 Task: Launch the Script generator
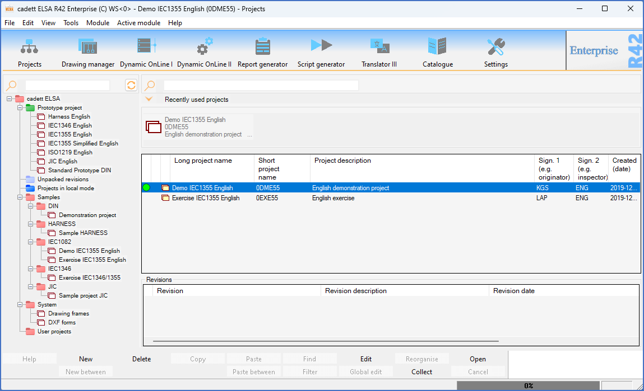[321, 45]
